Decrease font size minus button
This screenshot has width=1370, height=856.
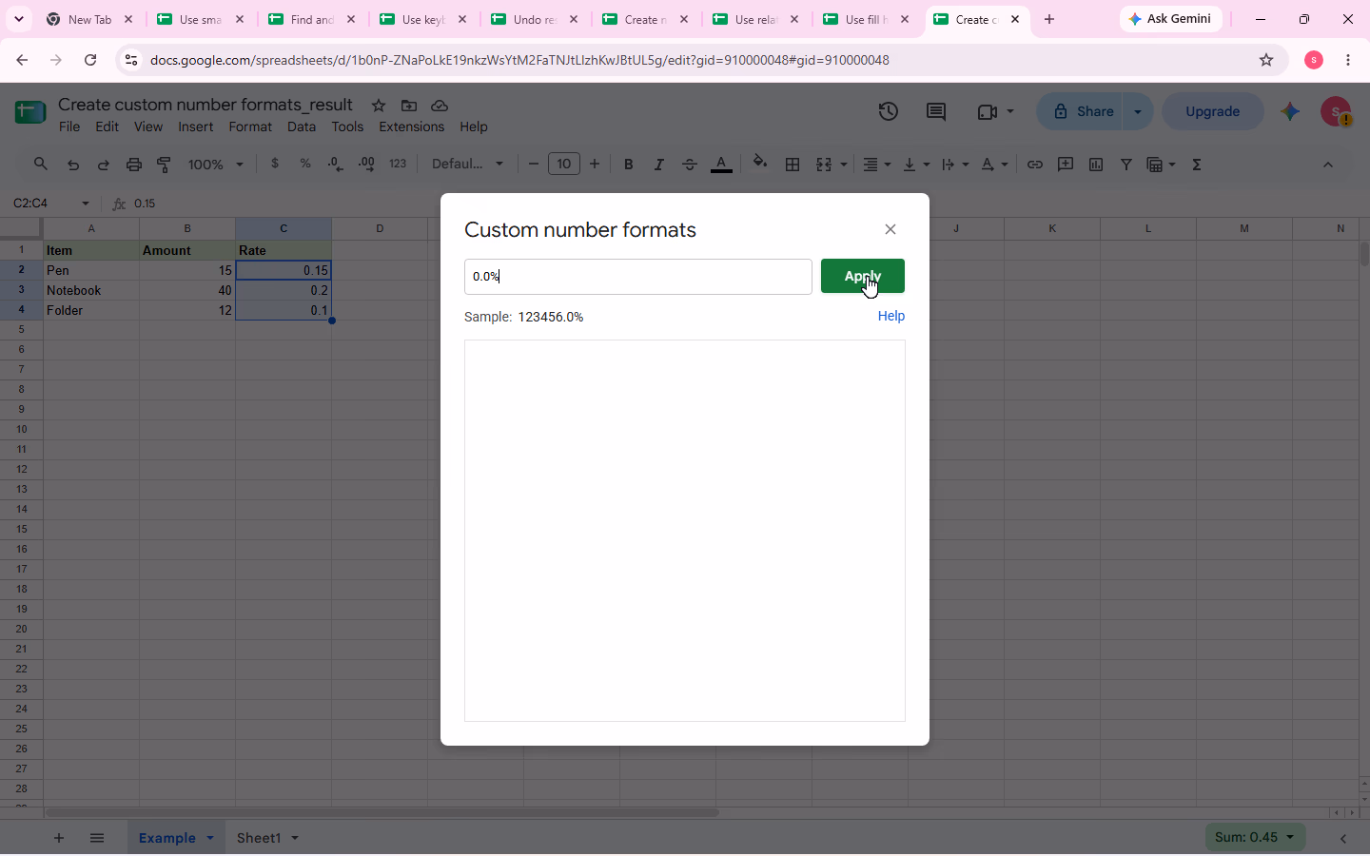[x=534, y=165]
